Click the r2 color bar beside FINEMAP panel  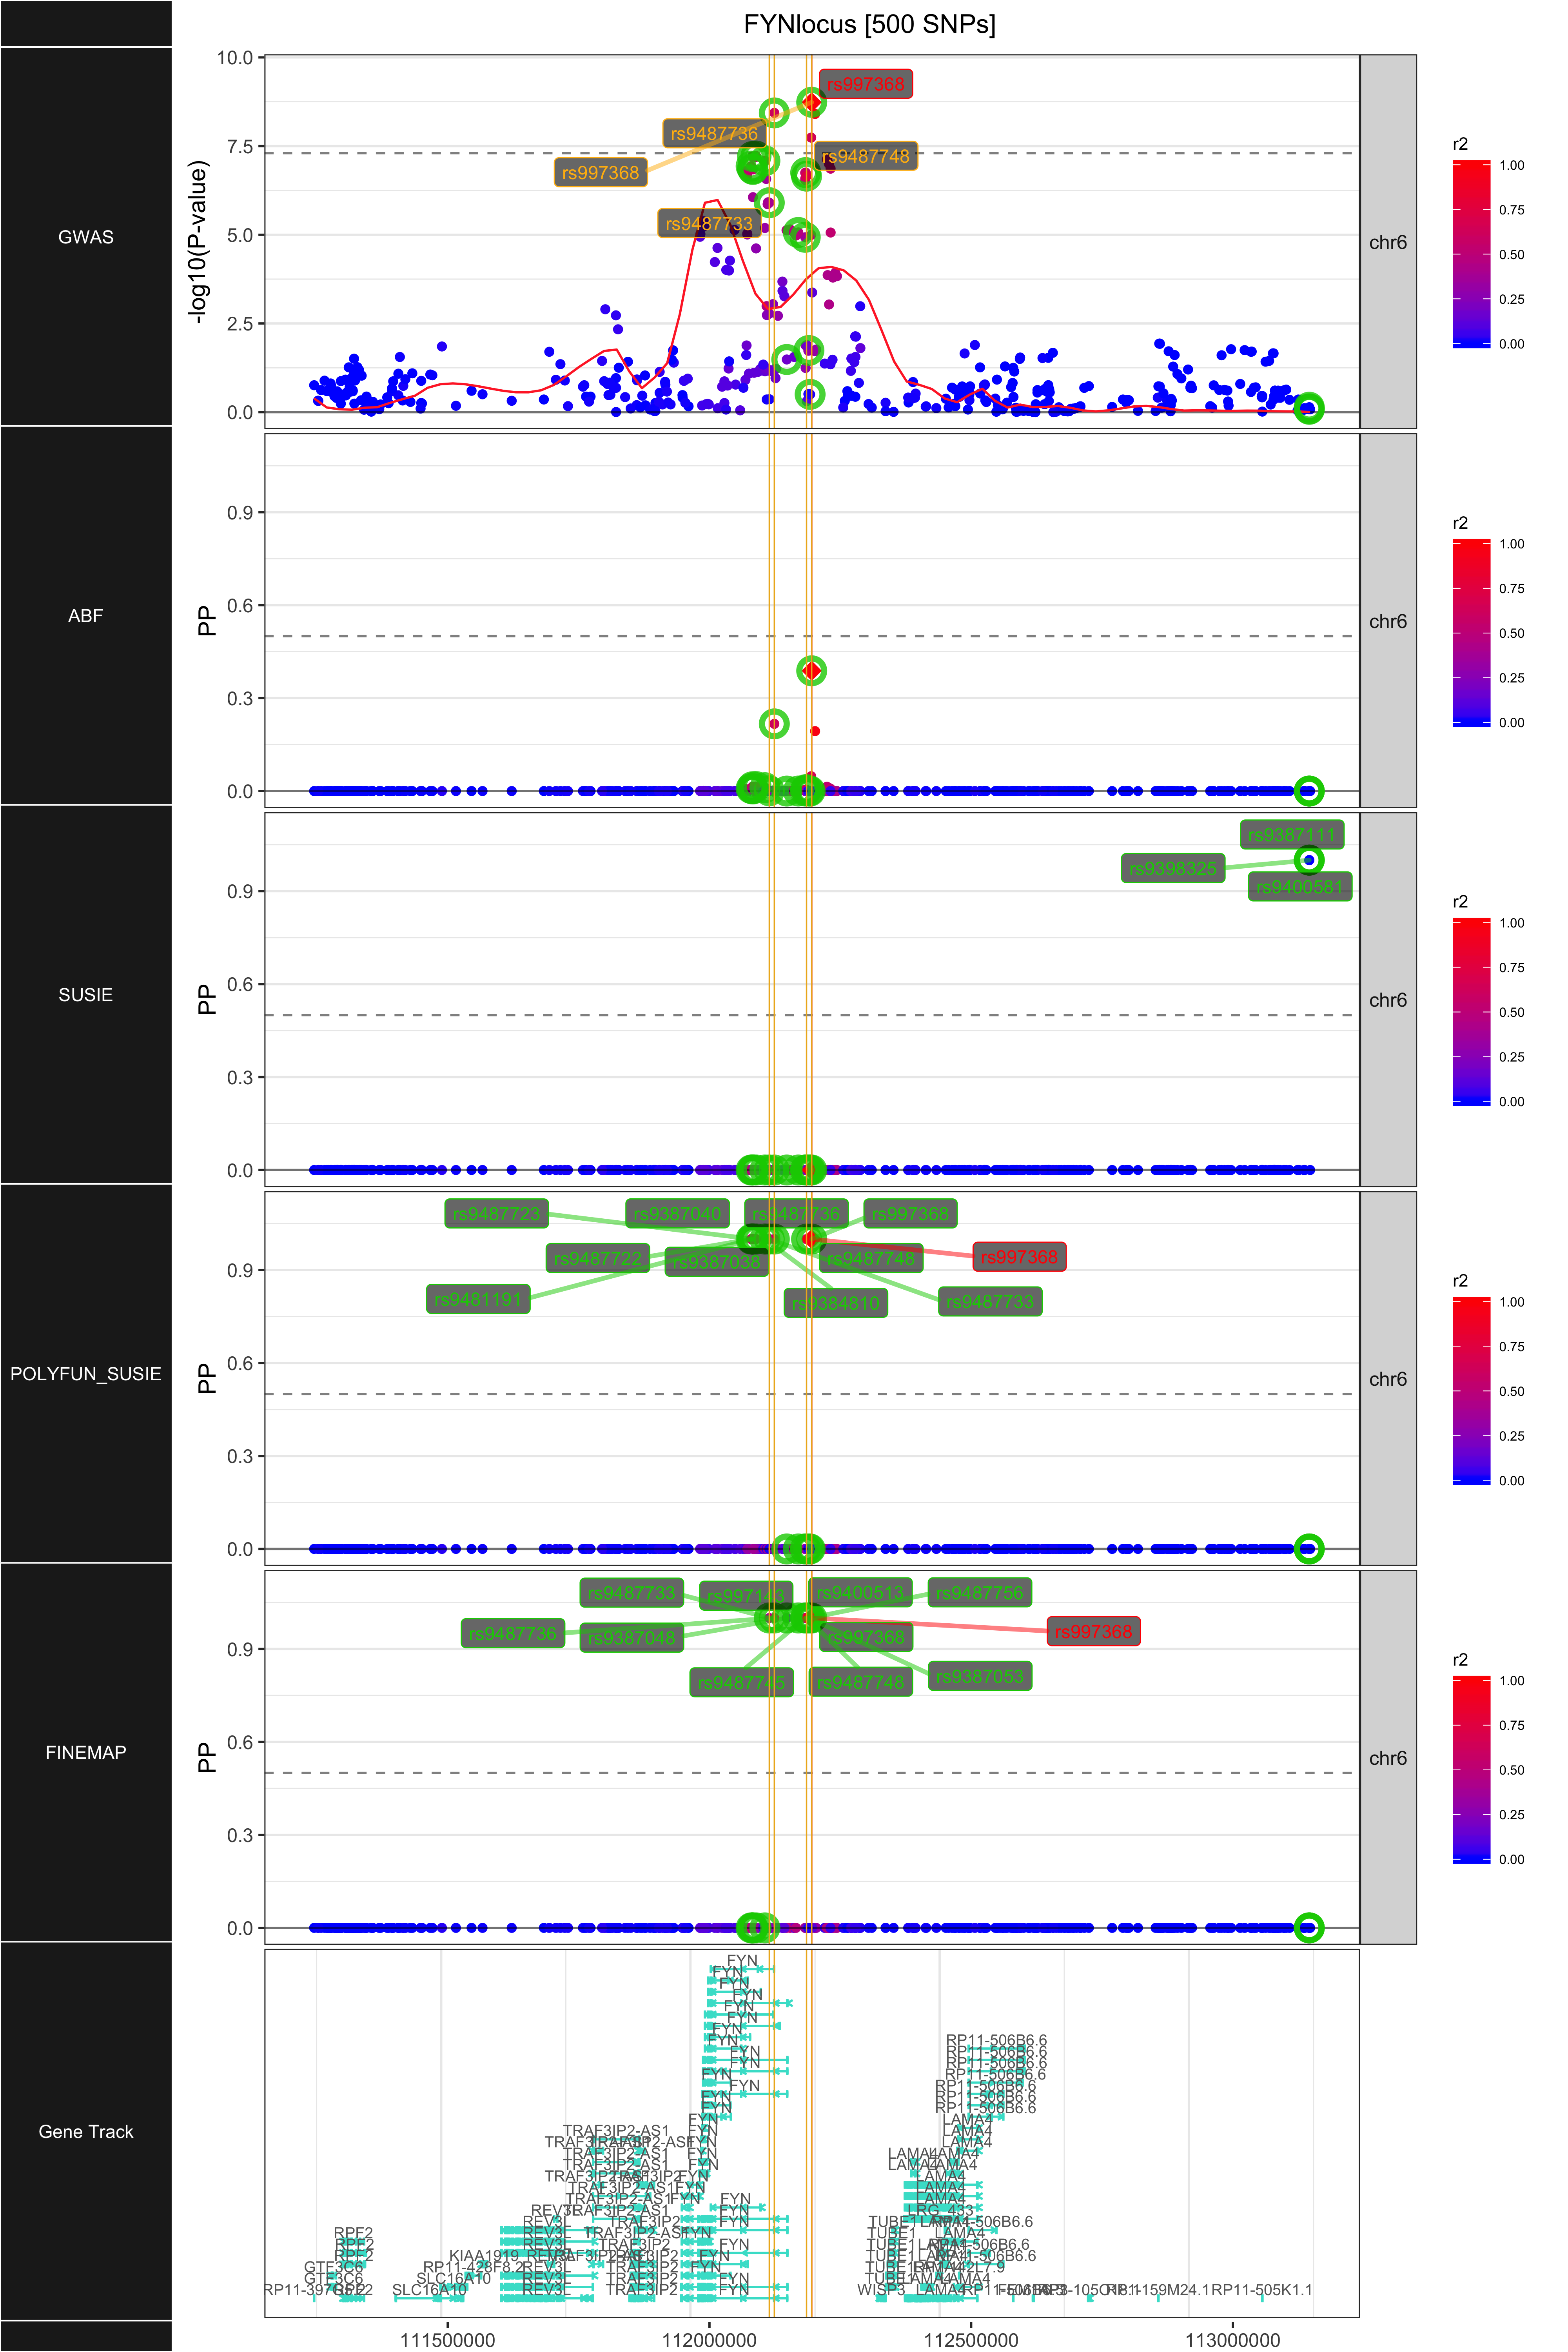coord(1471,1770)
